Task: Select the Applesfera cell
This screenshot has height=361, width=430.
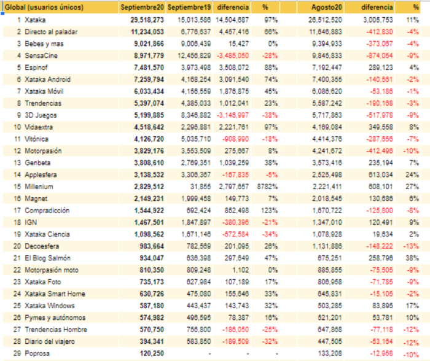Action: 41,174
